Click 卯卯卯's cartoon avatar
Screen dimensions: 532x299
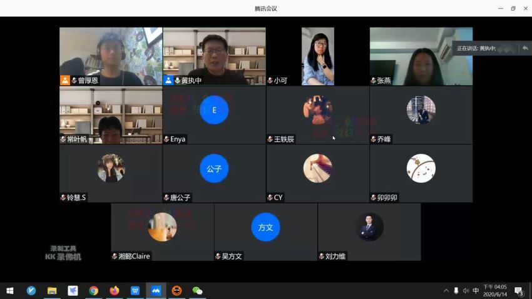pos(421,168)
